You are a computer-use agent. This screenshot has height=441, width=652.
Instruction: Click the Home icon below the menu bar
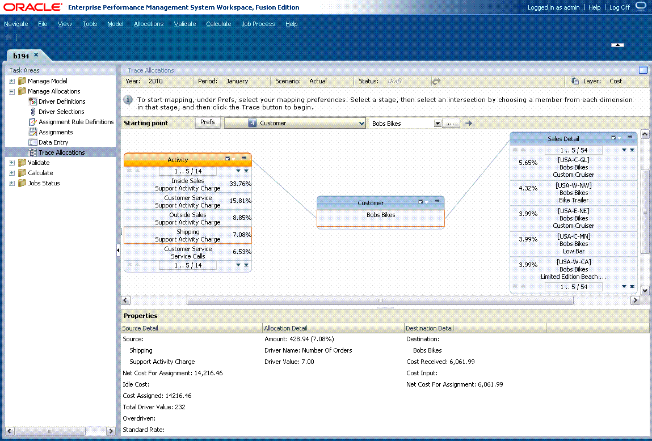coord(8,36)
